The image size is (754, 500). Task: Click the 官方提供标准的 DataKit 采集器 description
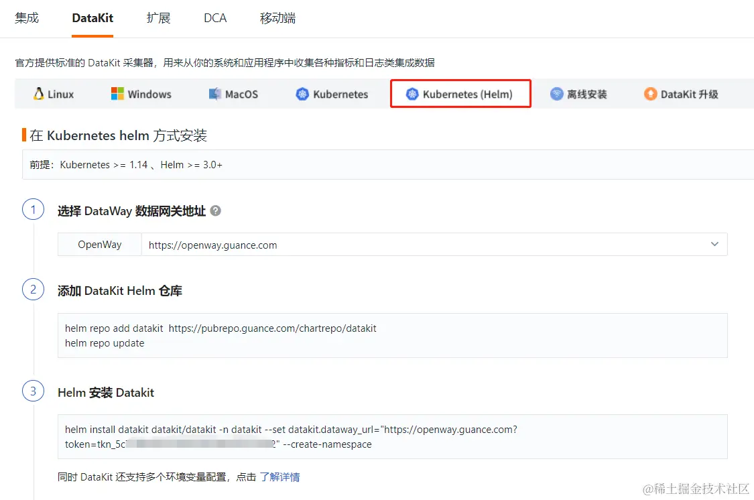[x=225, y=63]
